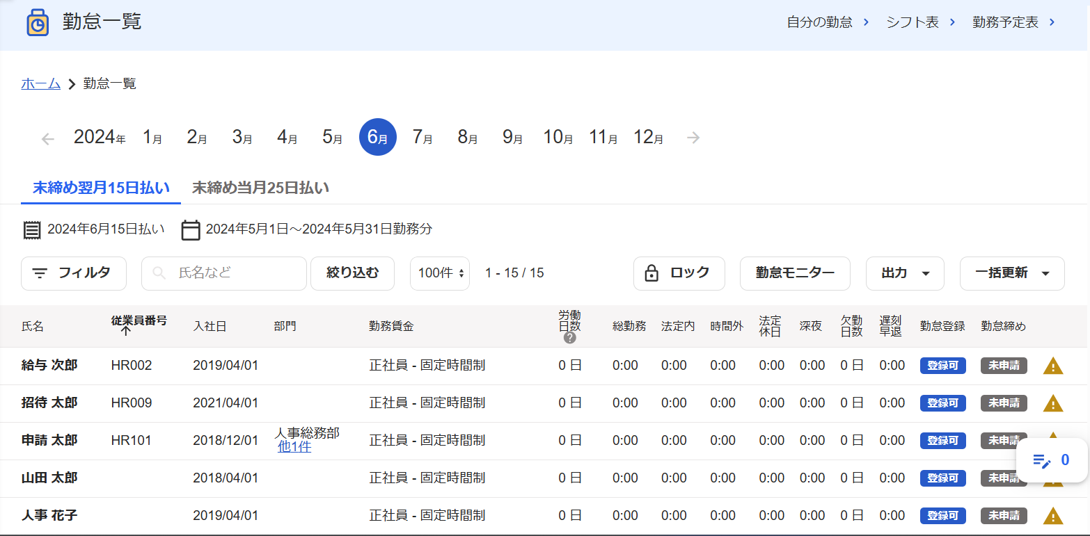Open 他1件 departments link
The width and height of the screenshot is (1090, 536).
294,447
